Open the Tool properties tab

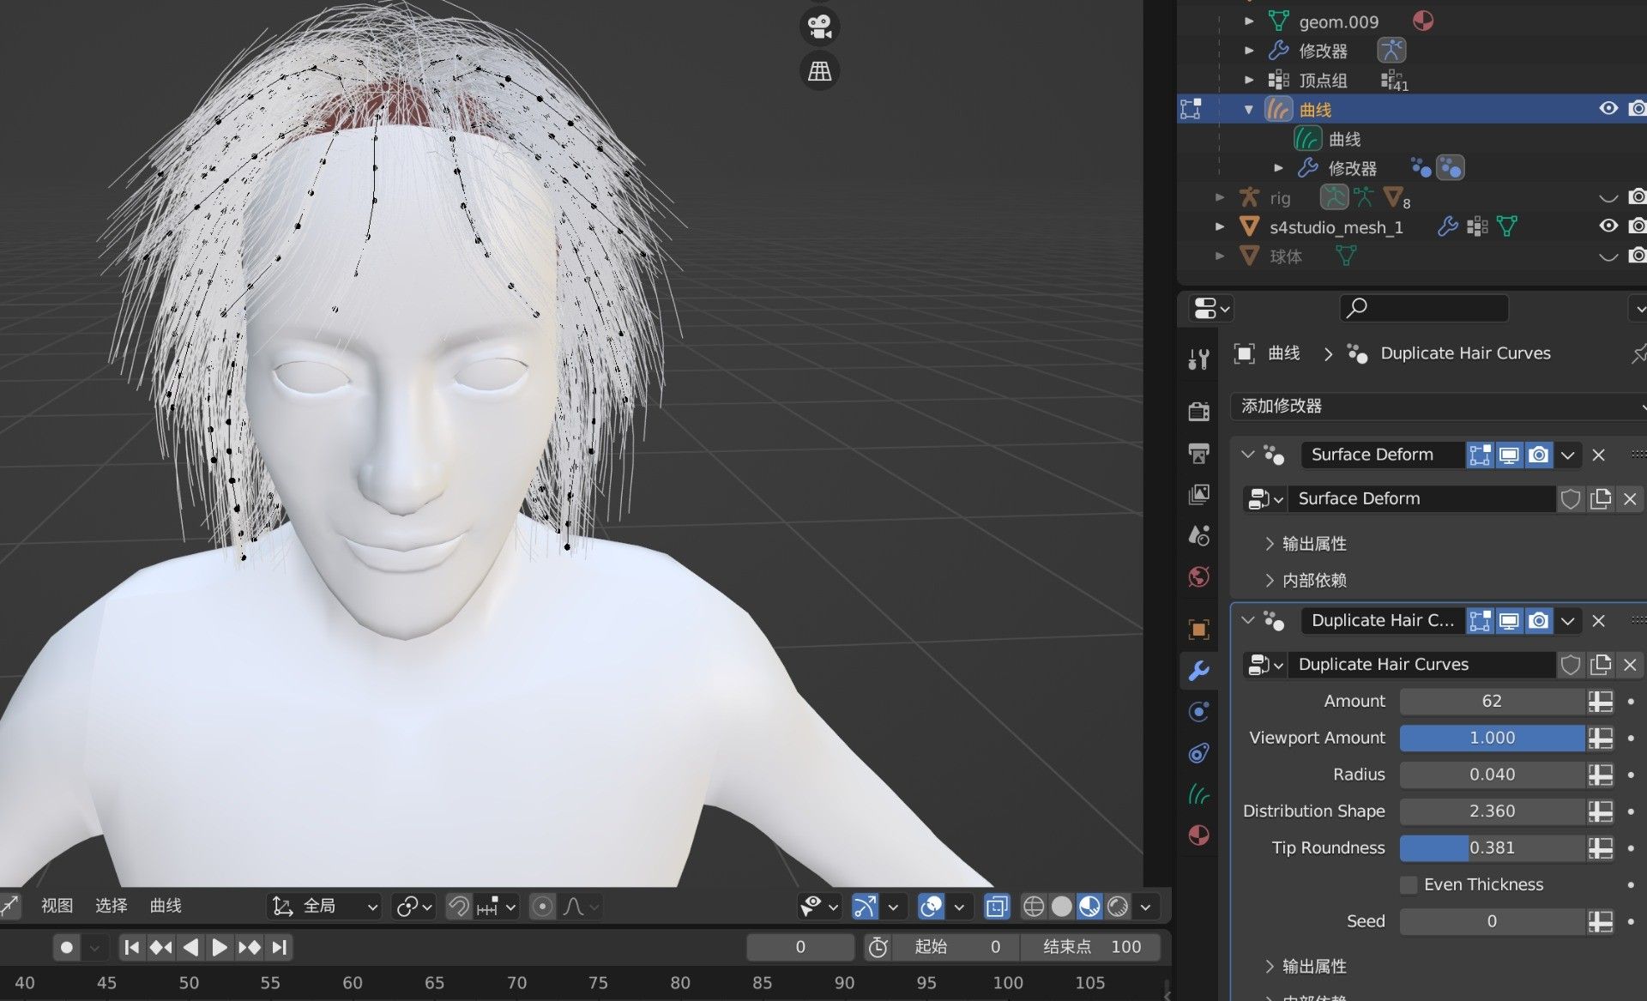pos(1198,359)
